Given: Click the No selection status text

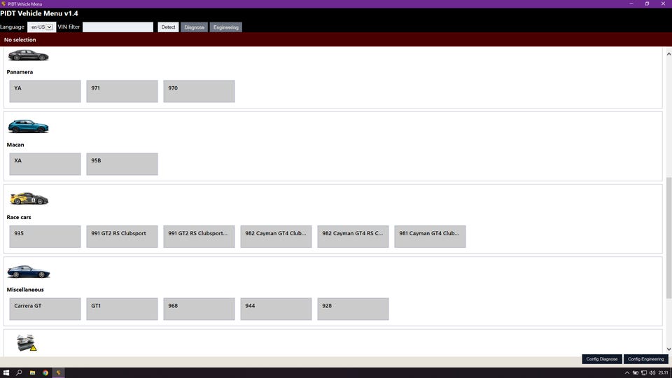Looking at the screenshot, I should [x=20, y=40].
